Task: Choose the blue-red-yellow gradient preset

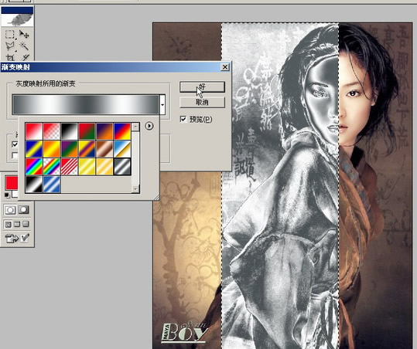Action: pyautogui.click(x=122, y=131)
